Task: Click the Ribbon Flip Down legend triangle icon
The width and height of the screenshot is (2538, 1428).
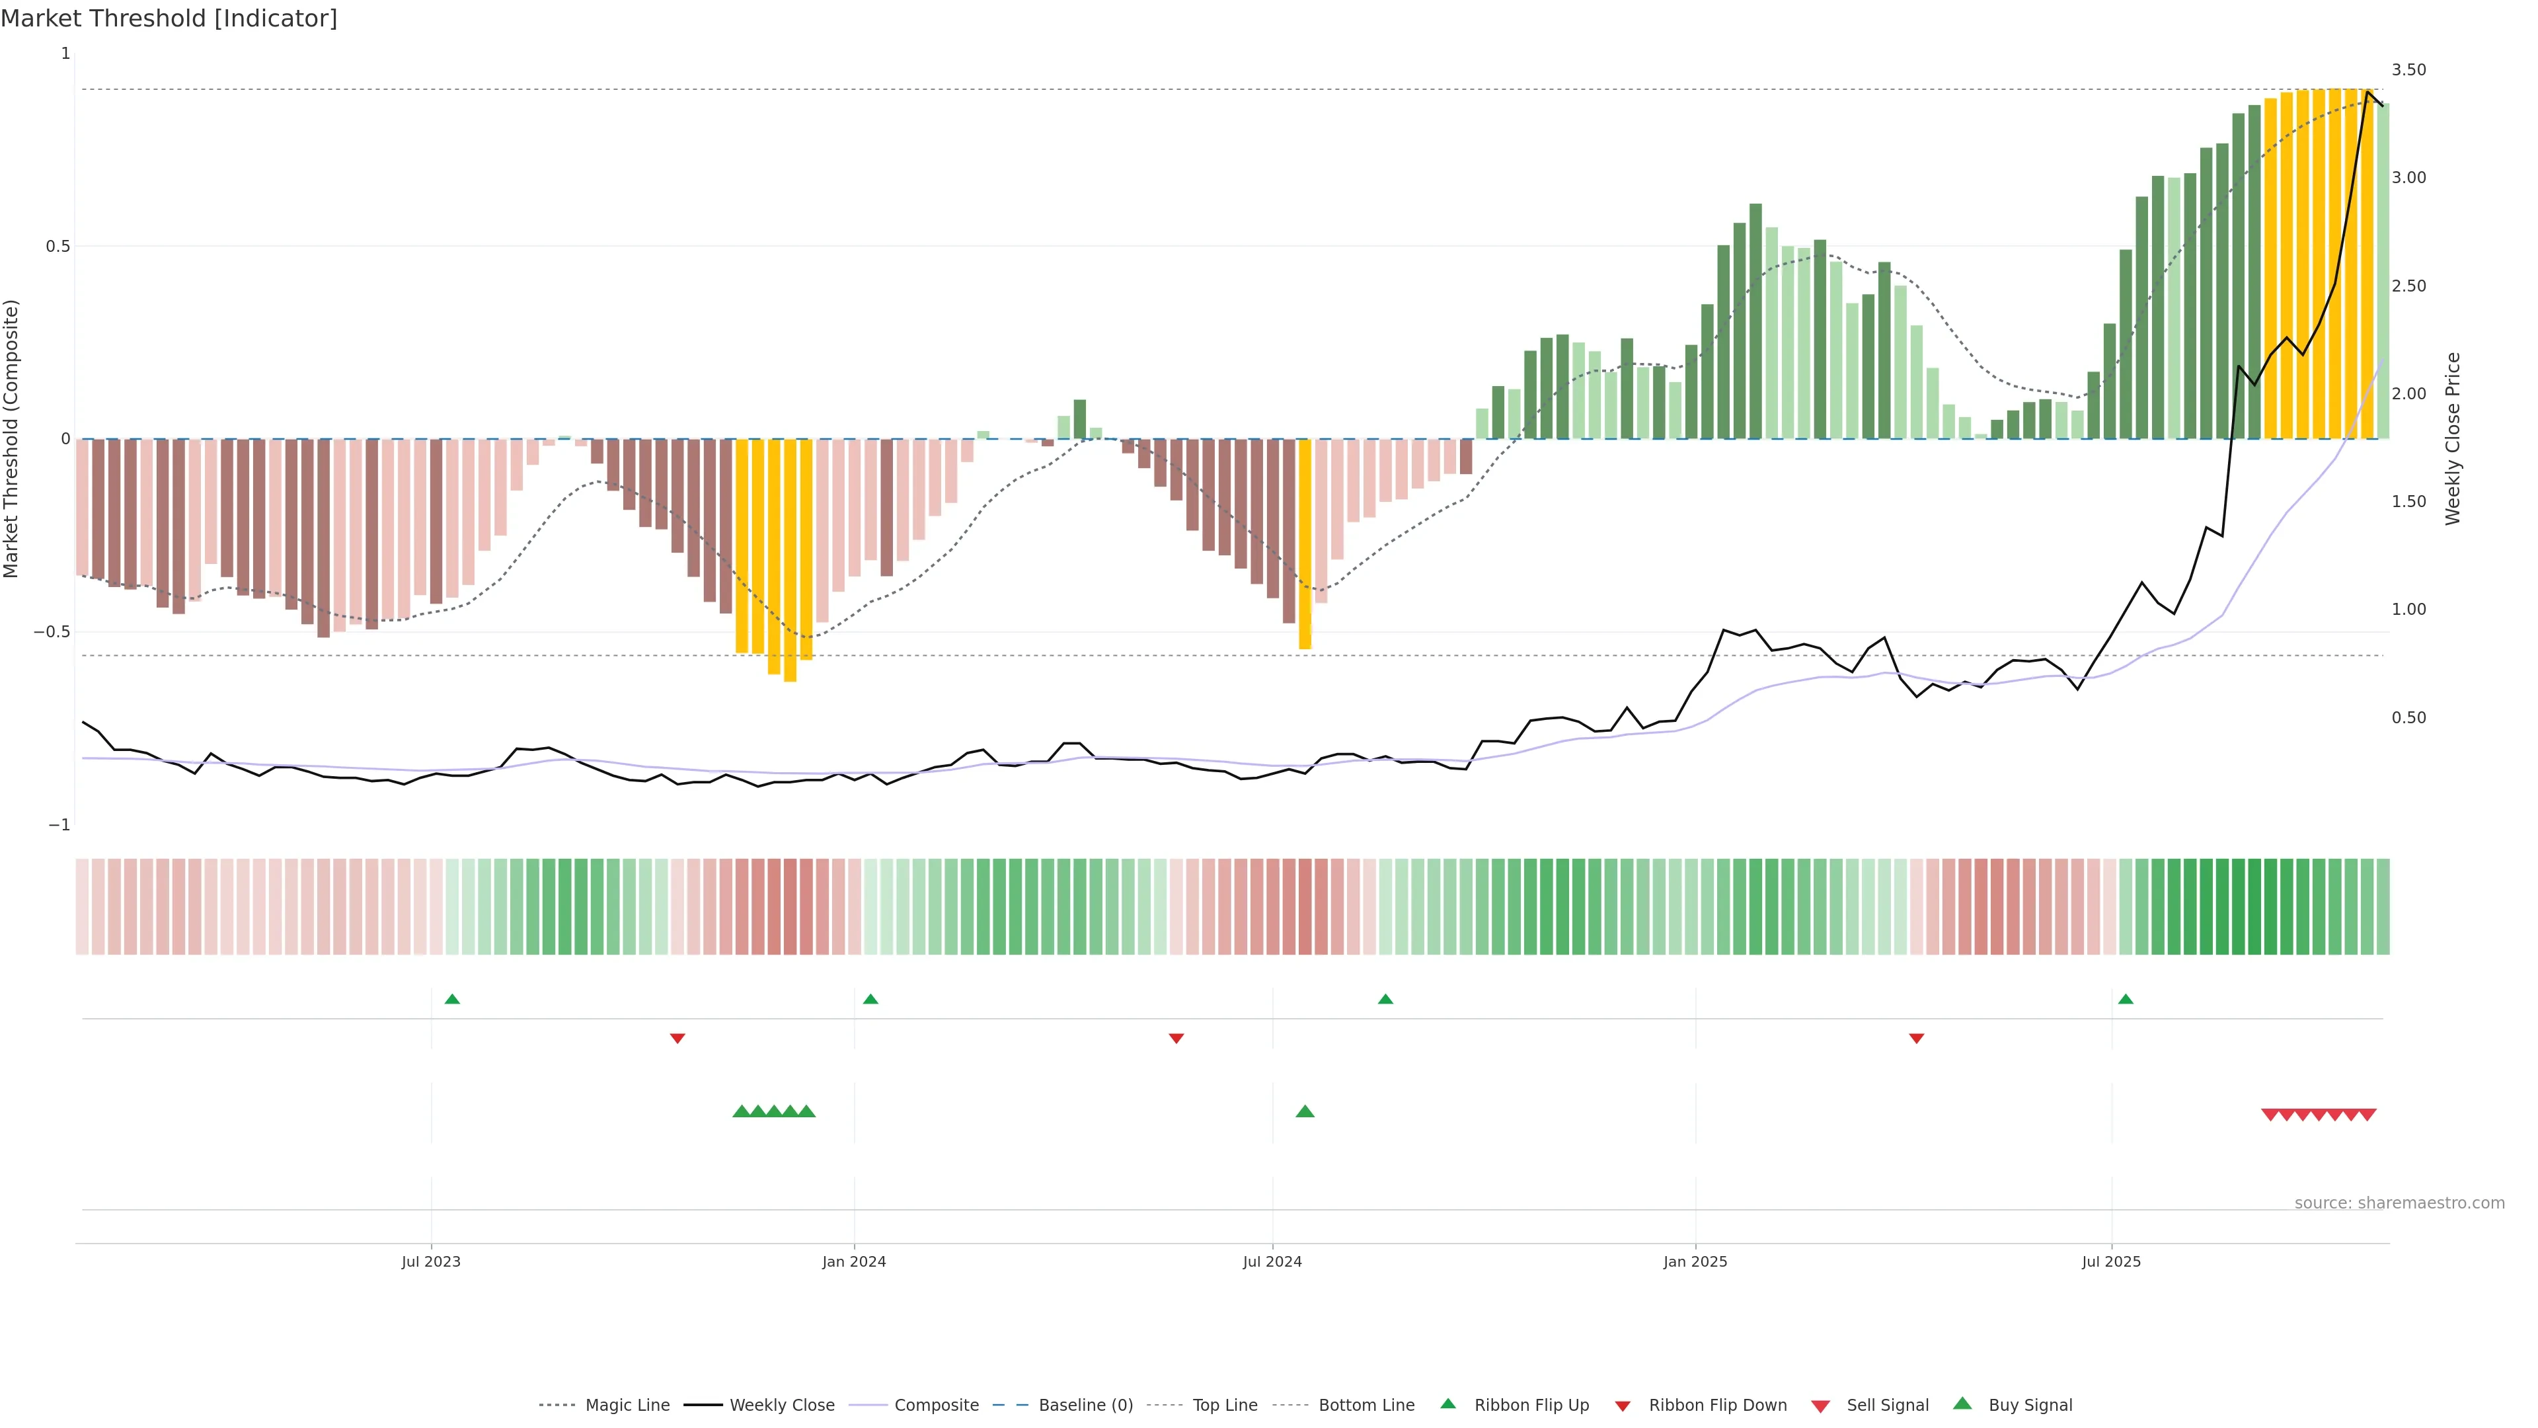Action: [x=1623, y=1406]
